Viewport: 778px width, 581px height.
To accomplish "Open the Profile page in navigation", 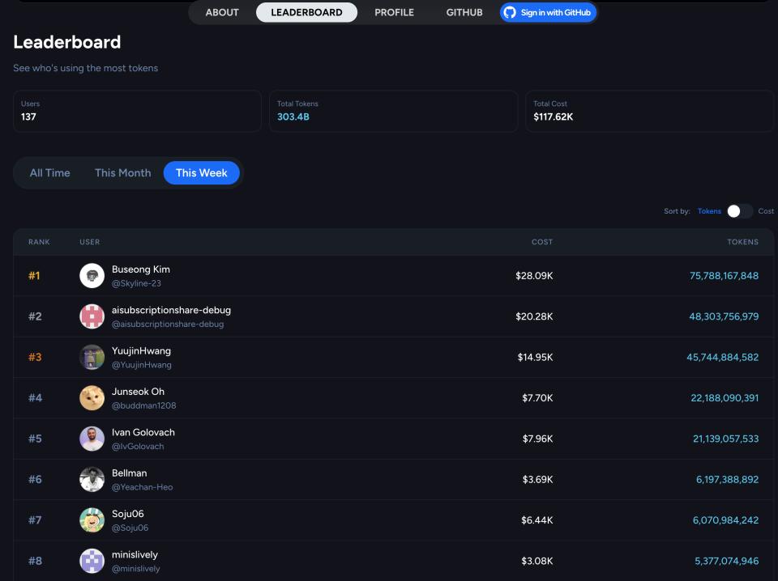I will [394, 12].
